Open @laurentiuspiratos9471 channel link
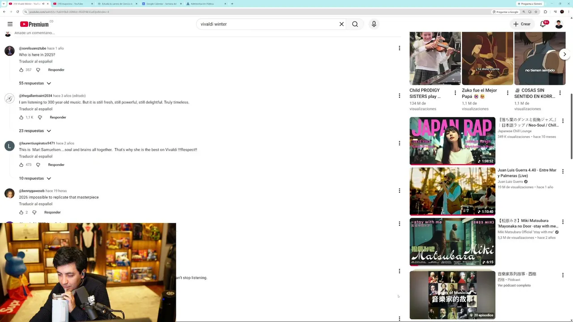 [37, 143]
